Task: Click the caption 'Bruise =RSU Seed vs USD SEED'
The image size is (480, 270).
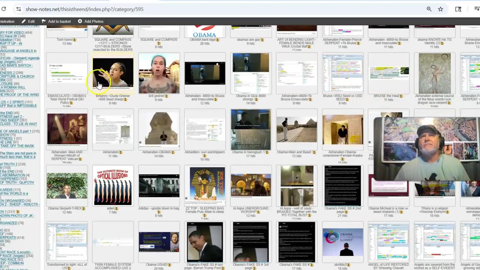Action: (343, 98)
